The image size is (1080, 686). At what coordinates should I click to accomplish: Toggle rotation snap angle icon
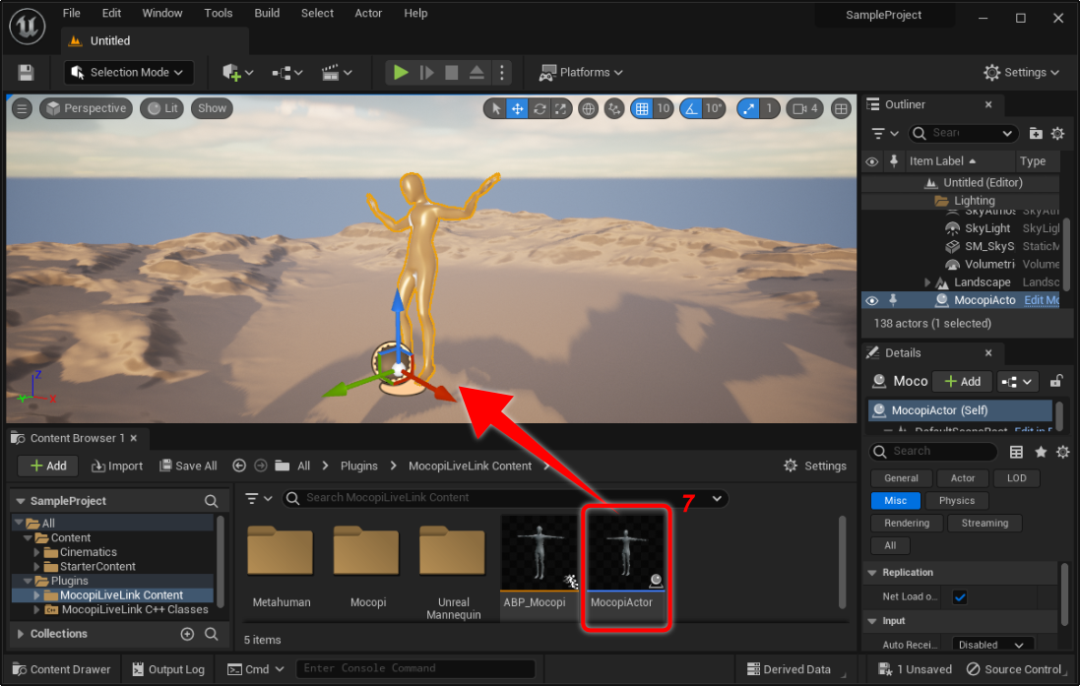coord(692,109)
